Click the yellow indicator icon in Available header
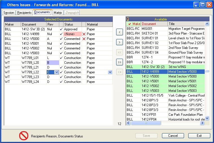Viewport: 214px width, 143px height. coord(128,19)
